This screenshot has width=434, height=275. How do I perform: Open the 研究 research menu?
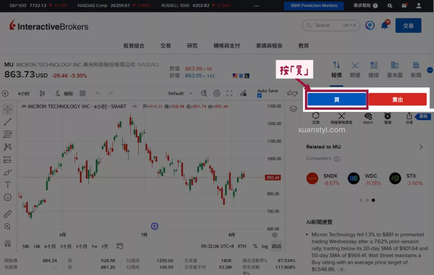pyautogui.click(x=192, y=46)
